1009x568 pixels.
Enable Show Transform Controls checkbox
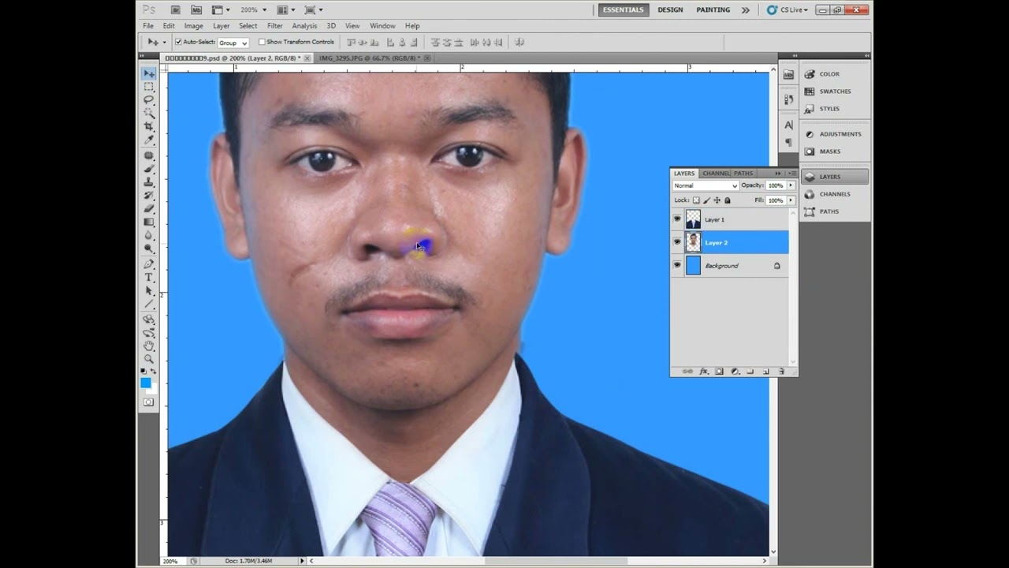[262, 42]
